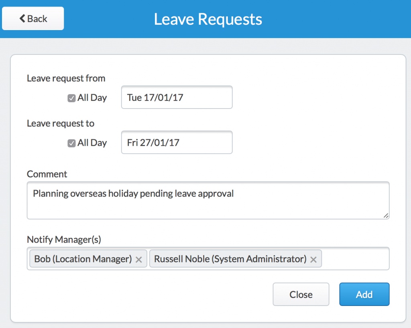The image size is (411, 328).
Task: Click the All Day label beside the from date
Action: [x=92, y=98]
